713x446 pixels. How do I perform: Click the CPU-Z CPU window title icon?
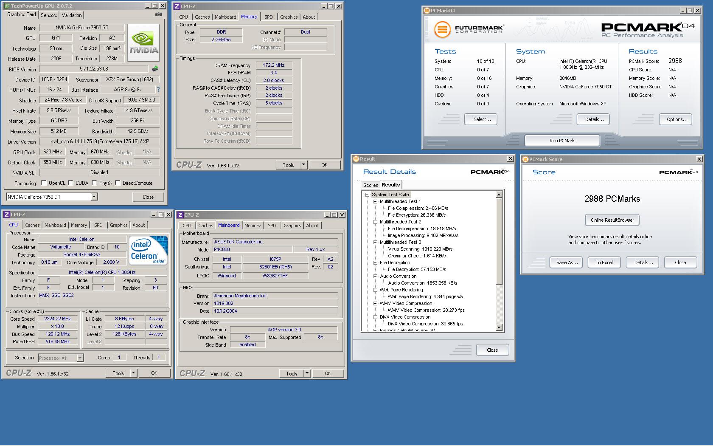coord(7,215)
